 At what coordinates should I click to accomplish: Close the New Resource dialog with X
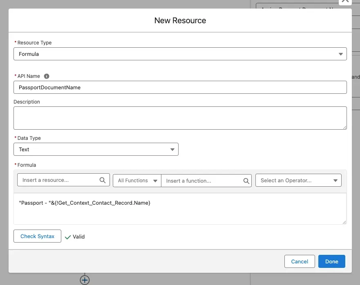tap(345, 1)
